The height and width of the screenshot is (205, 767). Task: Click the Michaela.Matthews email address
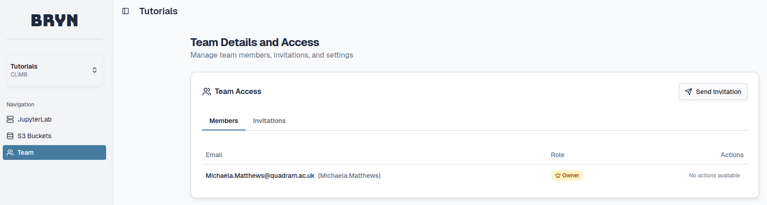(260, 176)
